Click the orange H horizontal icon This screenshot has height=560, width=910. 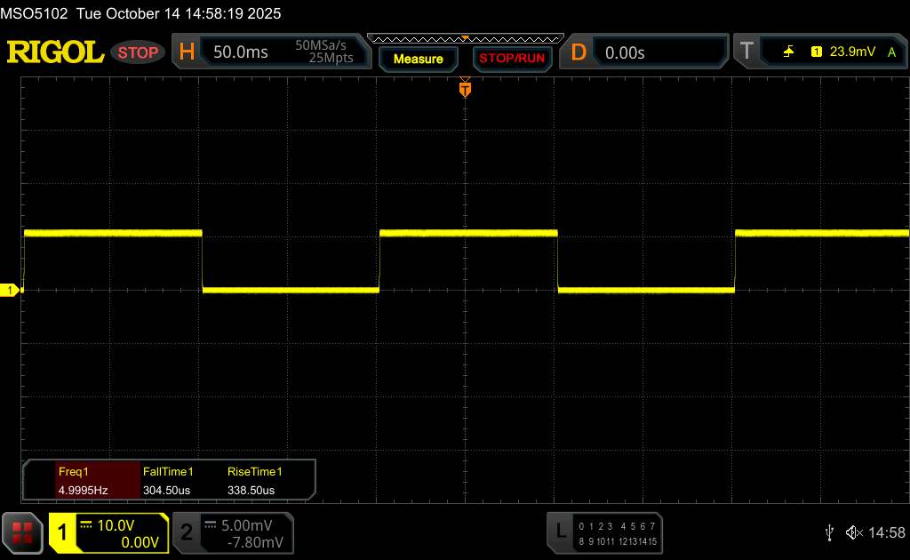187,52
